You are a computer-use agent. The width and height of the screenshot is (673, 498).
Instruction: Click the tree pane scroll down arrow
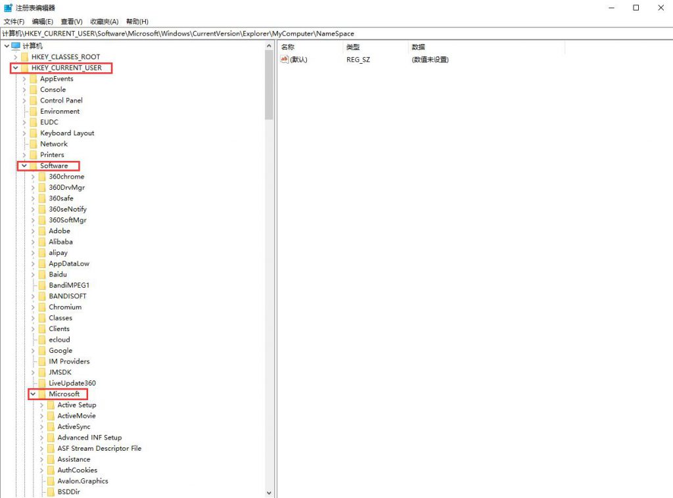pyautogui.click(x=269, y=493)
